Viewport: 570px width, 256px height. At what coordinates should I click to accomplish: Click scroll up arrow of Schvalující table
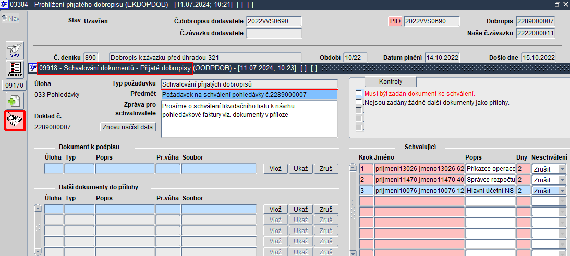[x=353, y=168]
